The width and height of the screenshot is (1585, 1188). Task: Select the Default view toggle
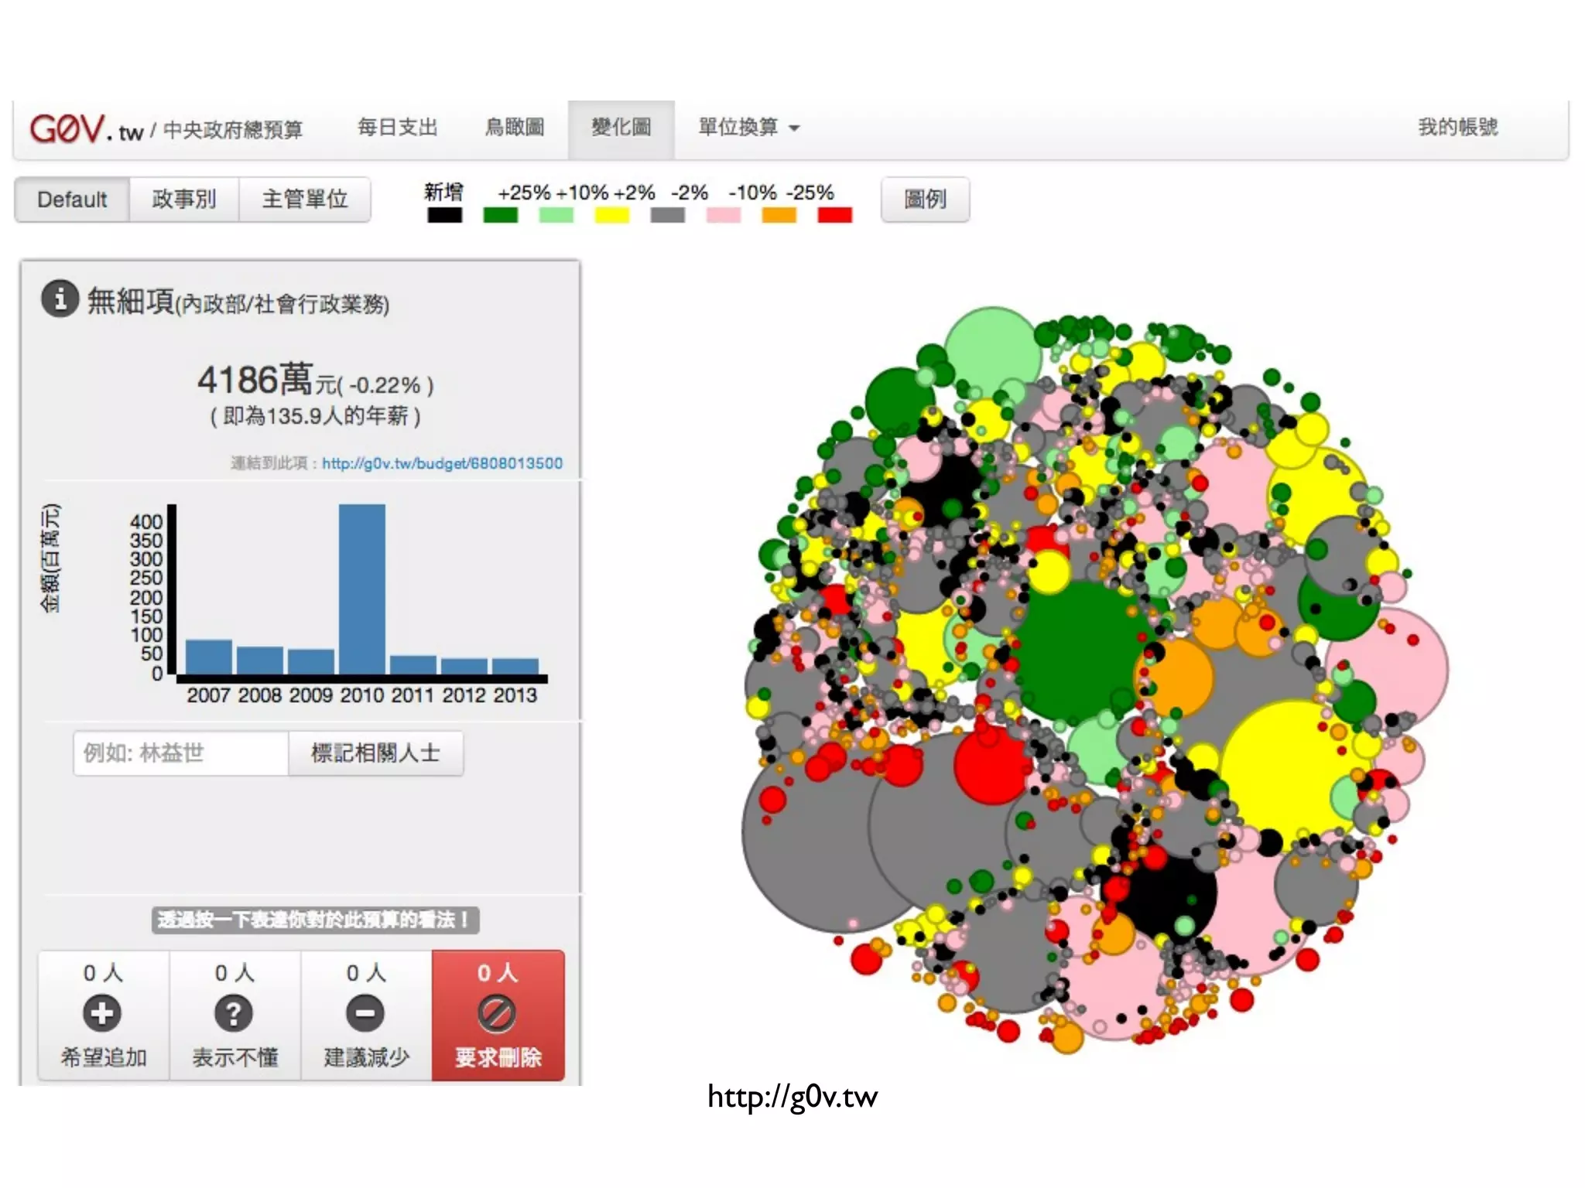point(72,200)
